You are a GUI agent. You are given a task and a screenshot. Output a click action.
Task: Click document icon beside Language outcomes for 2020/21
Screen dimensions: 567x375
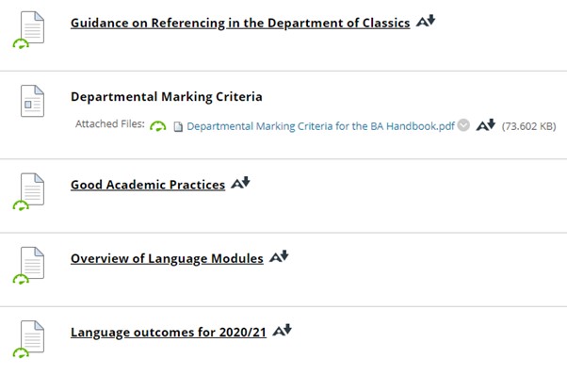33,336
